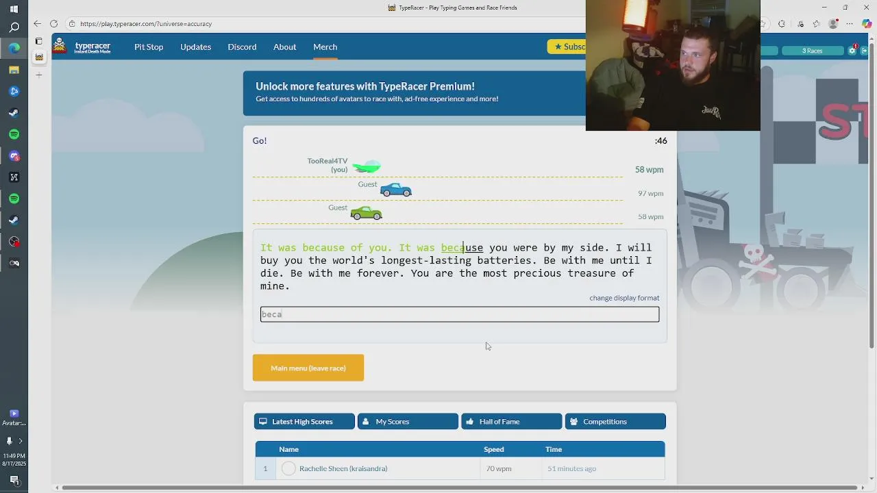The image size is (877, 493).
Task: View site information lock icon in address bar
Action: tap(72, 24)
